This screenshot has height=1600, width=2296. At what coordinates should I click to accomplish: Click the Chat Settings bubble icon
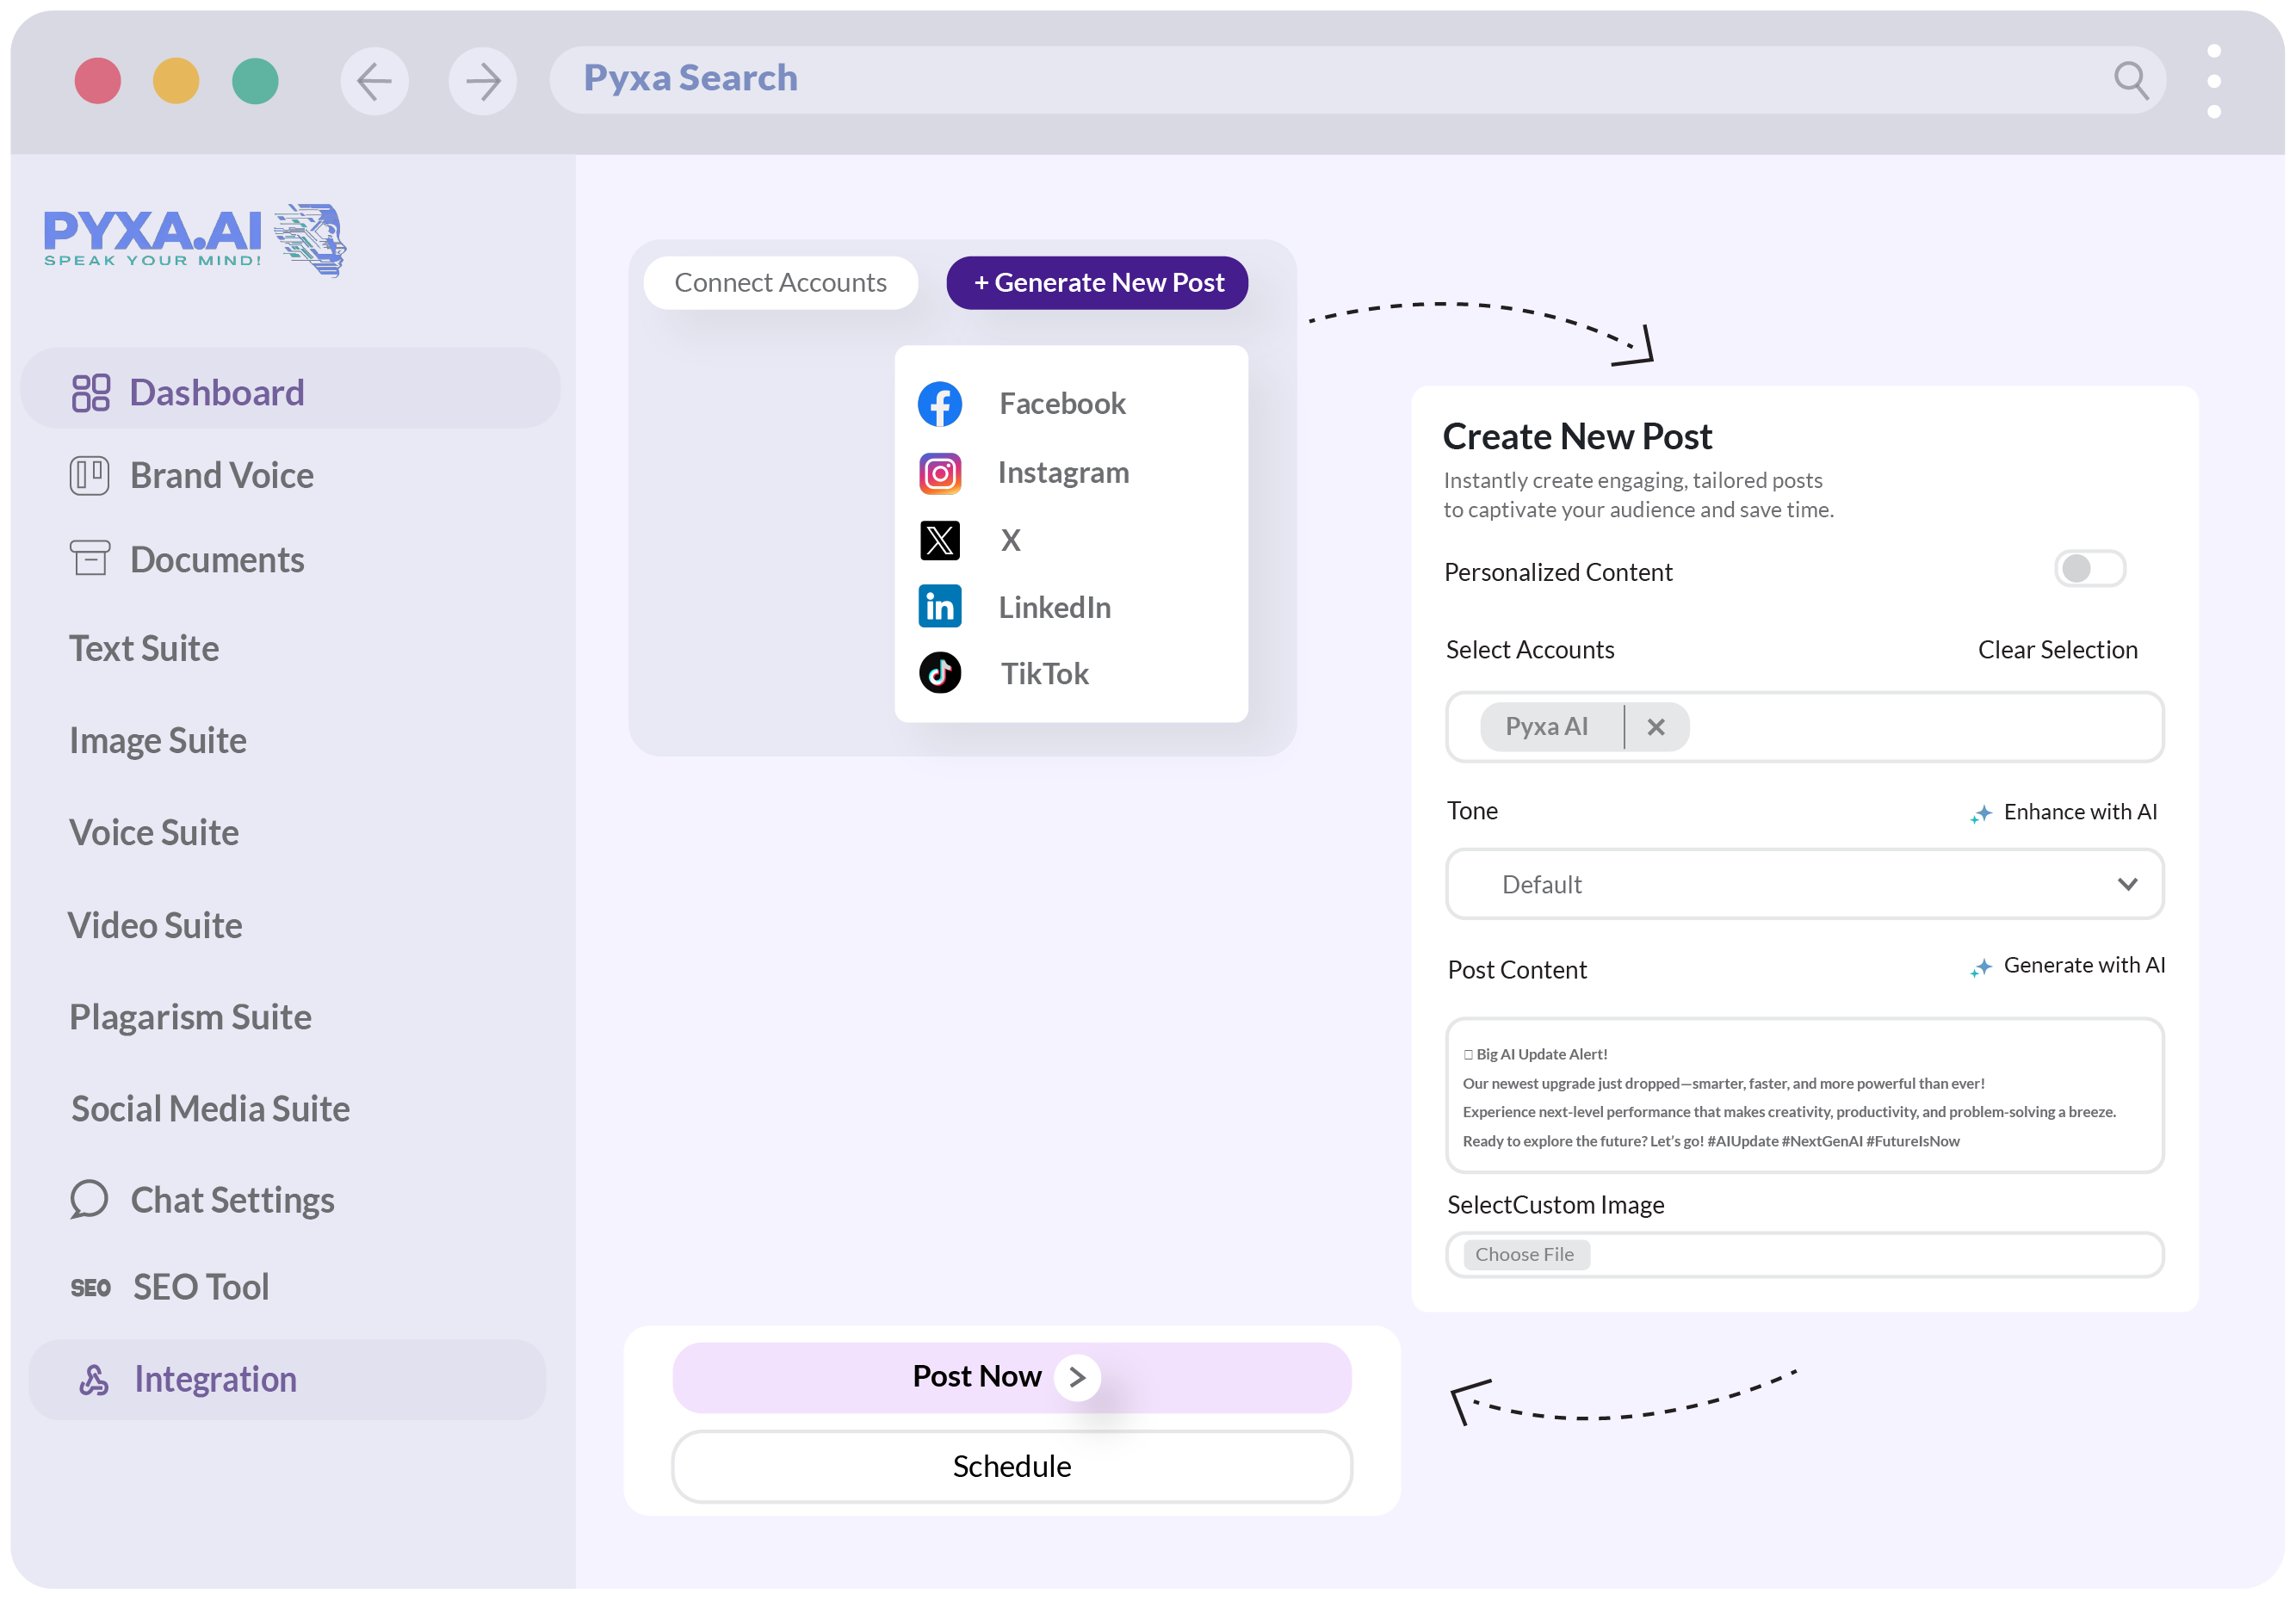pyautogui.click(x=89, y=1199)
